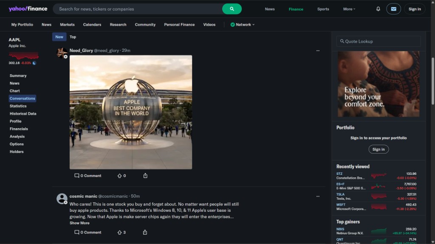
Task: Open comments on cosmic manic post
Action: point(88,233)
